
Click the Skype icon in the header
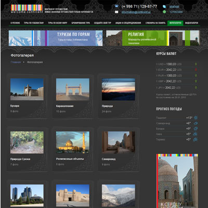point(164,7)
